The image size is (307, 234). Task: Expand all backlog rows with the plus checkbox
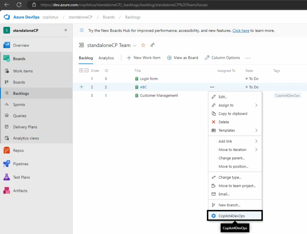(x=81, y=70)
